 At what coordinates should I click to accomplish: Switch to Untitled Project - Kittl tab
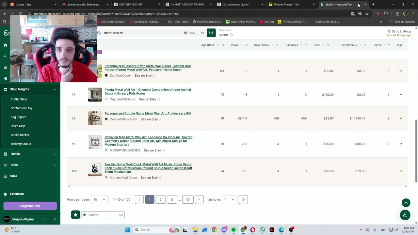291,5
